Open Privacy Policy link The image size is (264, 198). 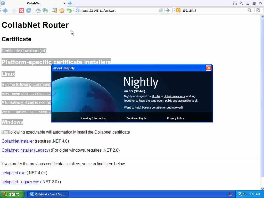[x=175, y=118]
